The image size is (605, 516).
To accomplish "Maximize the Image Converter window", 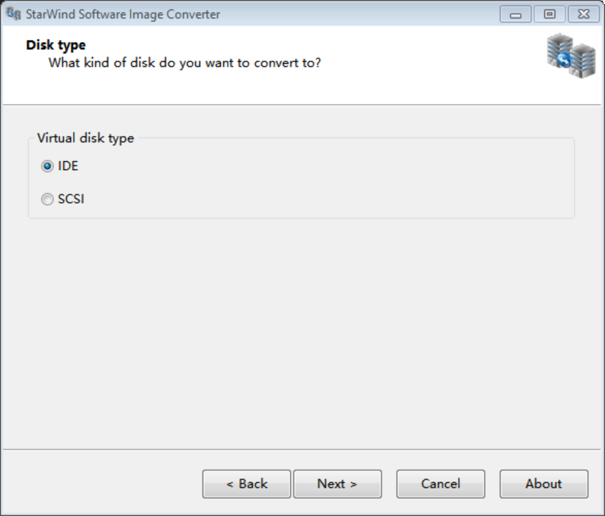I will tap(549, 14).
